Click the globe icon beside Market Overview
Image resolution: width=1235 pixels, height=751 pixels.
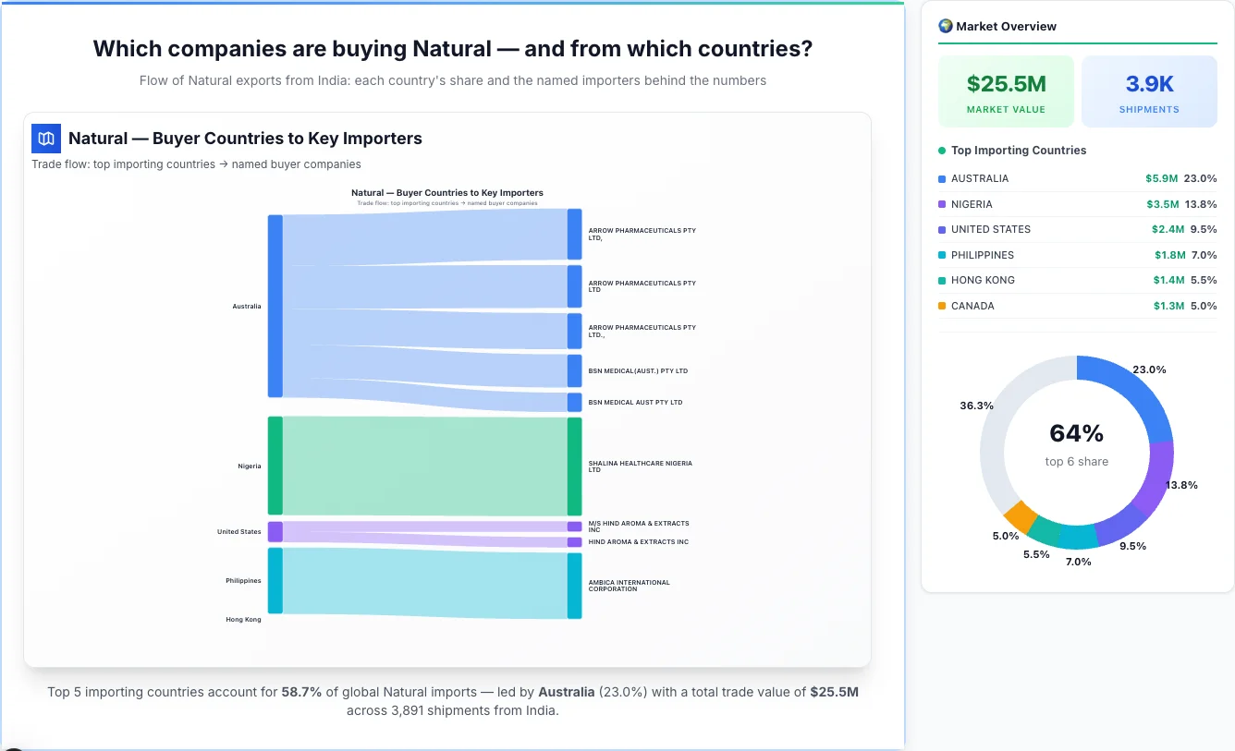pos(945,26)
